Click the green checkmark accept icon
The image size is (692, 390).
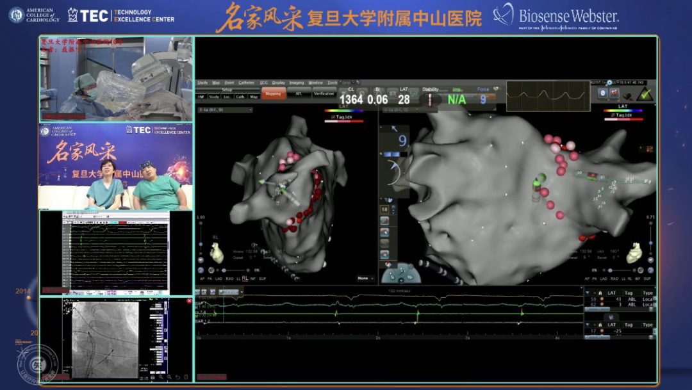click(x=645, y=94)
